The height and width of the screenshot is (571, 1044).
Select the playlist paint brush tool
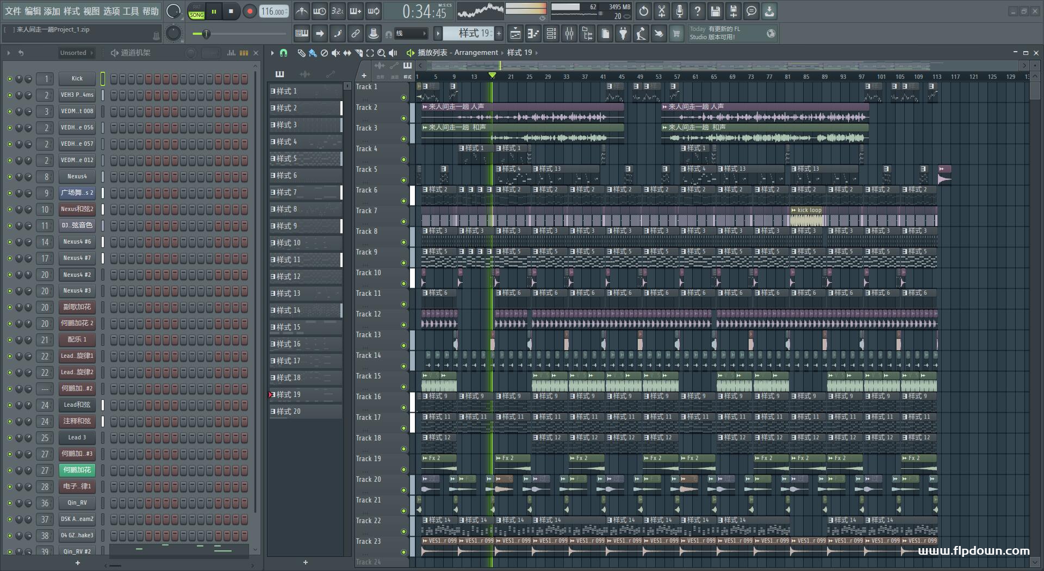point(313,53)
